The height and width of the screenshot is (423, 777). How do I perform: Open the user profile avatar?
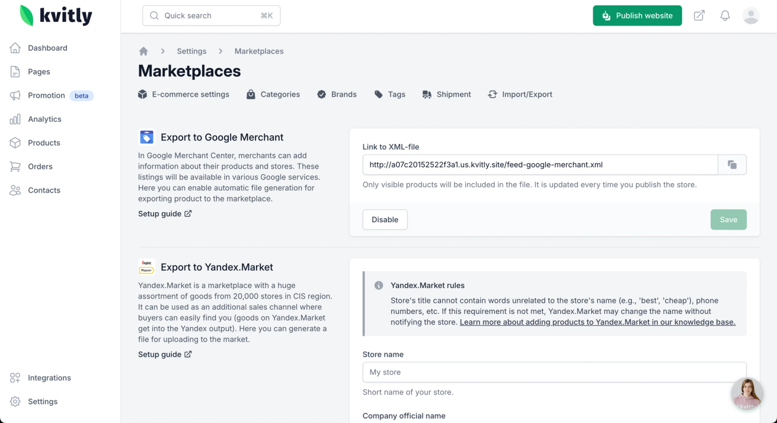(x=750, y=16)
